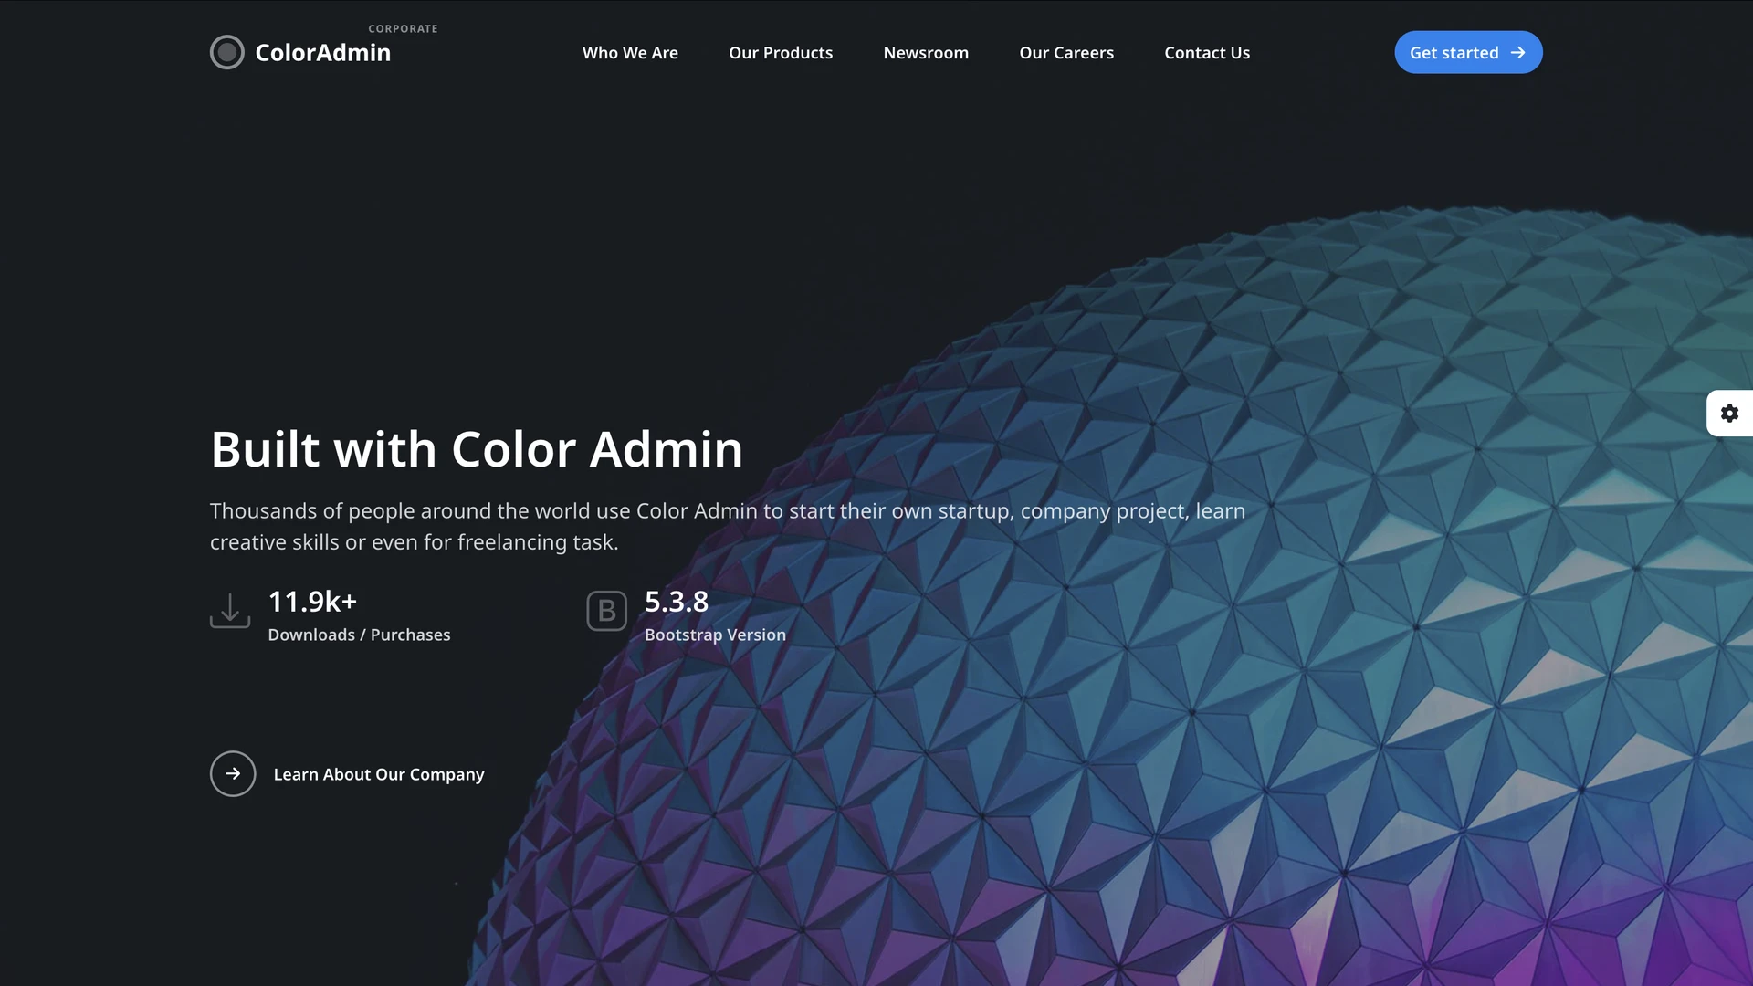Image resolution: width=1753 pixels, height=986 pixels.
Task: Follow the Learn About Our Company link
Action: coord(379,774)
